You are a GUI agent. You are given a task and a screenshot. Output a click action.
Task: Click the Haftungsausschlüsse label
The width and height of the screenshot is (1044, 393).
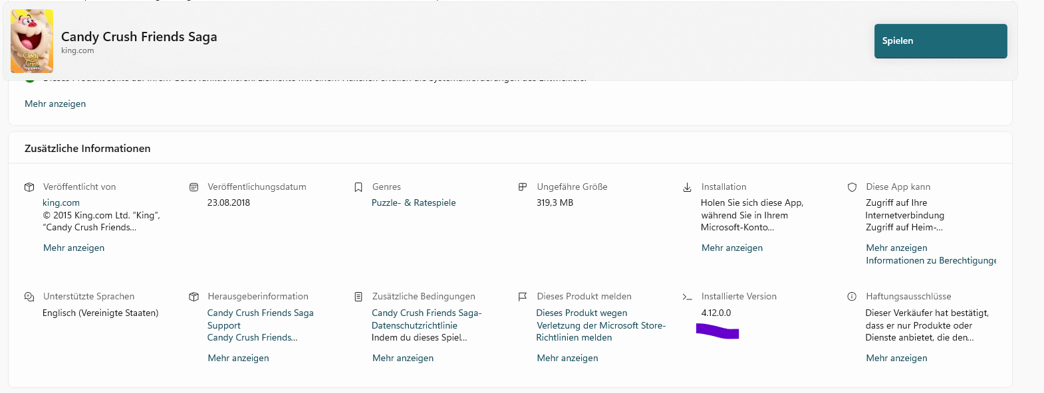click(908, 297)
